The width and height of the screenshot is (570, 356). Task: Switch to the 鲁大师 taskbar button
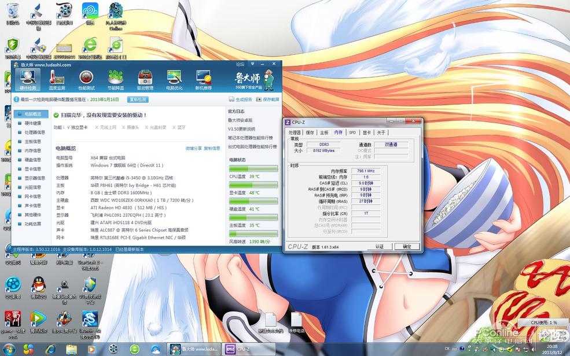(194, 349)
